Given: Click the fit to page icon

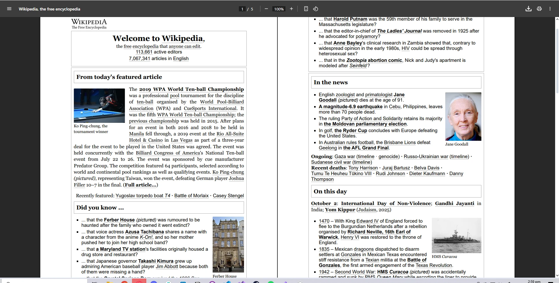Looking at the screenshot, I should 306,9.
